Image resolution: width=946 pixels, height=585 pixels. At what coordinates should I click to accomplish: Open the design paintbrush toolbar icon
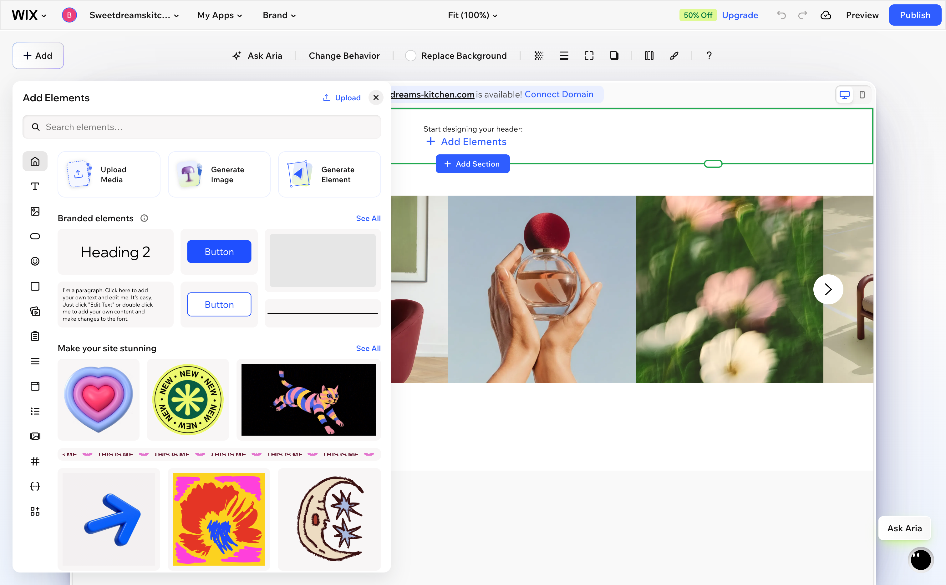(674, 56)
